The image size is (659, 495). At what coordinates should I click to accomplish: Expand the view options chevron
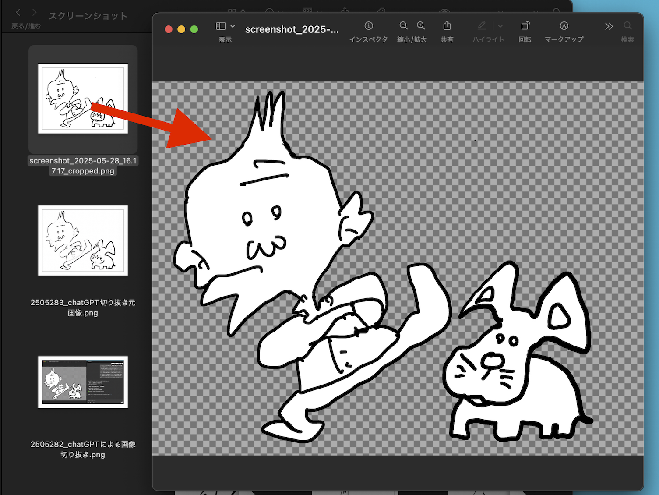(233, 26)
